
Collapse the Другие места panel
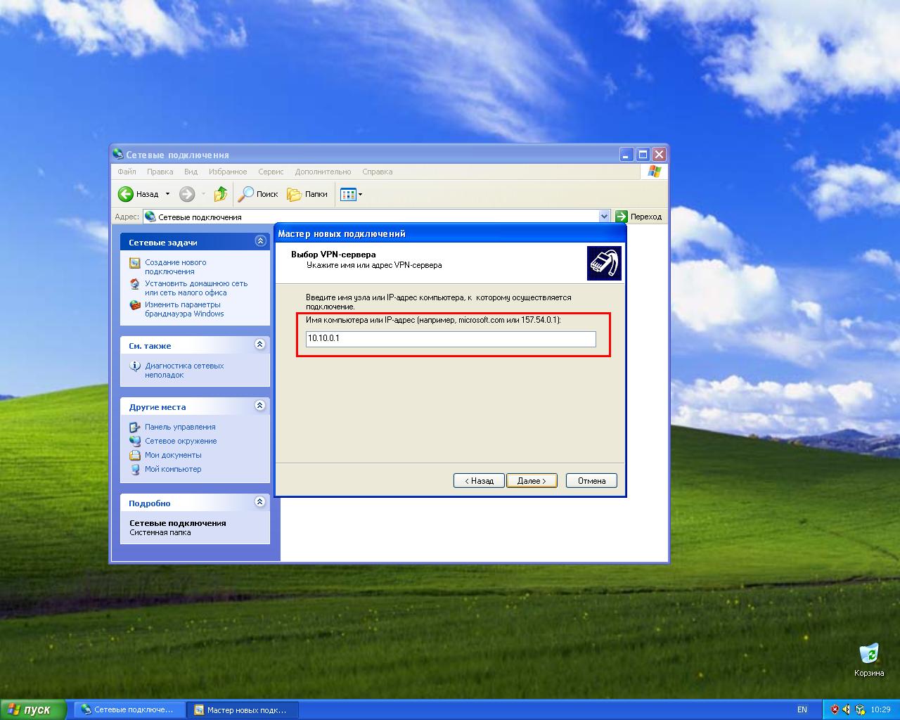260,406
